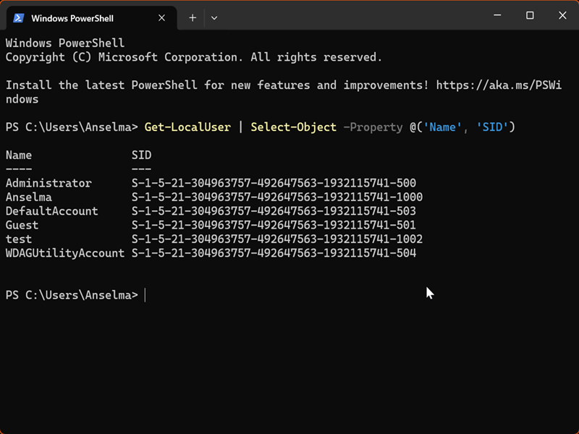Click the DefaultAccount row name
The width and height of the screenshot is (579, 434).
pyautogui.click(x=51, y=211)
